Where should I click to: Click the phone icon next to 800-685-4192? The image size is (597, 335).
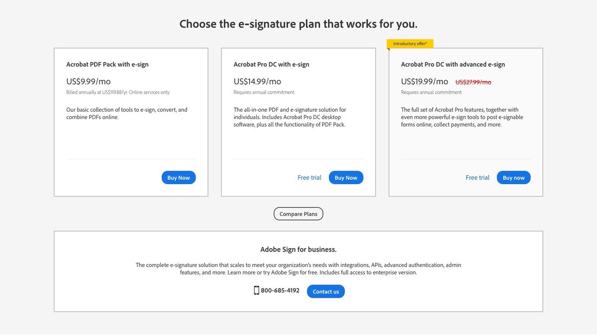tap(256, 290)
